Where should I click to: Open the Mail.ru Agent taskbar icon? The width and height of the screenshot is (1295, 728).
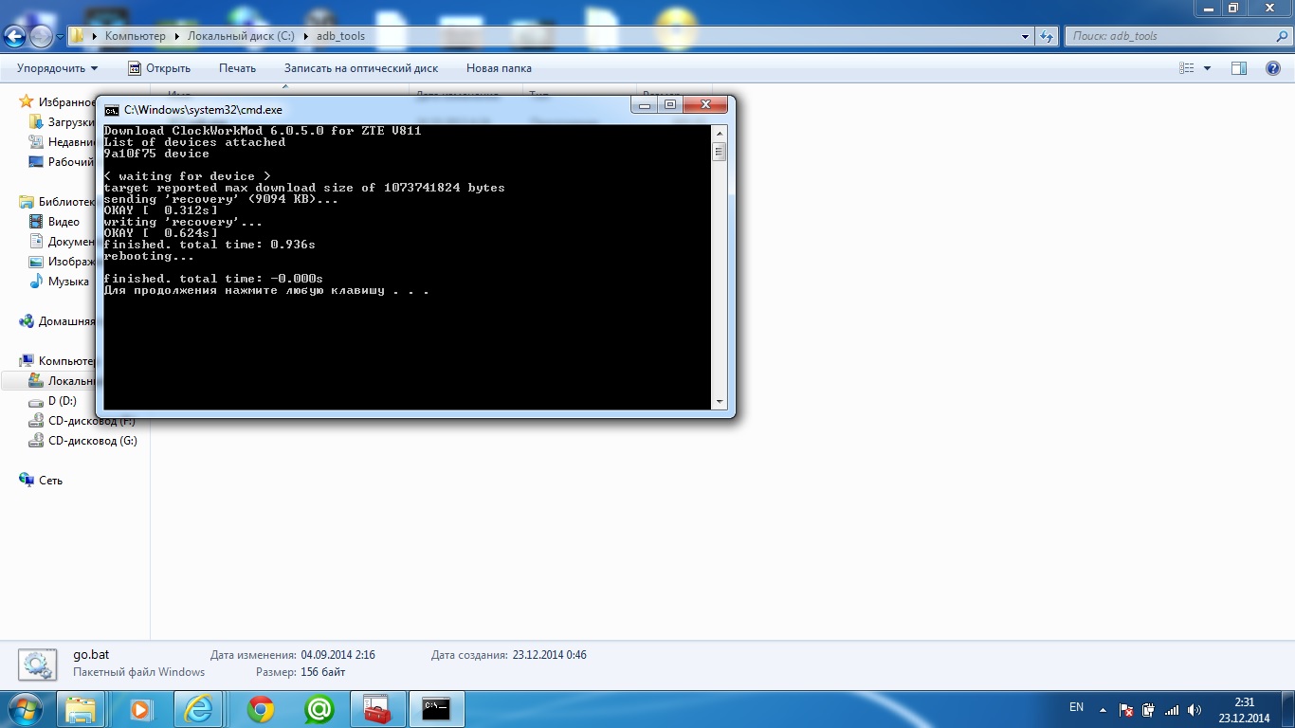tap(319, 709)
